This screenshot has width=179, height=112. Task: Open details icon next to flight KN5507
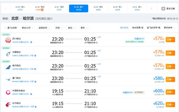click(31, 94)
